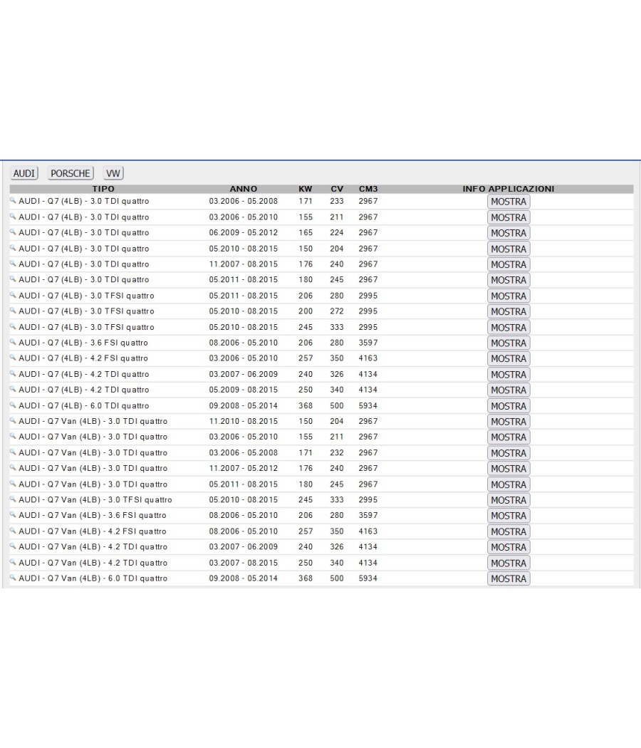This screenshot has width=641, height=748.
Task: Select the PORSCHE brand filter button
Action: point(71,173)
